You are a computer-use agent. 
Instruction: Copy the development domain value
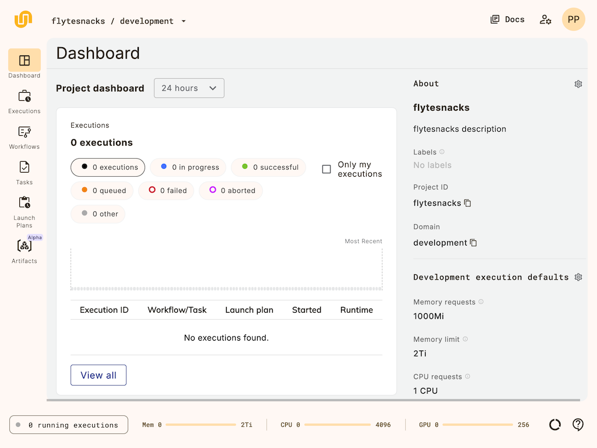click(x=473, y=243)
